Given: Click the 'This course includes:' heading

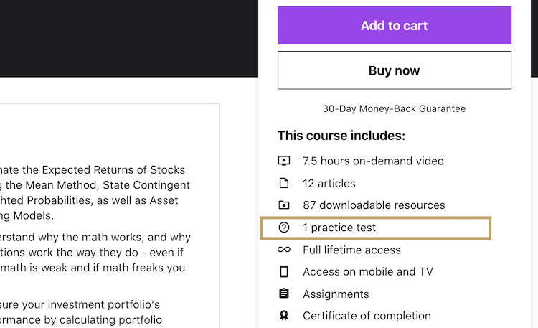Looking at the screenshot, I should click(x=341, y=136).
